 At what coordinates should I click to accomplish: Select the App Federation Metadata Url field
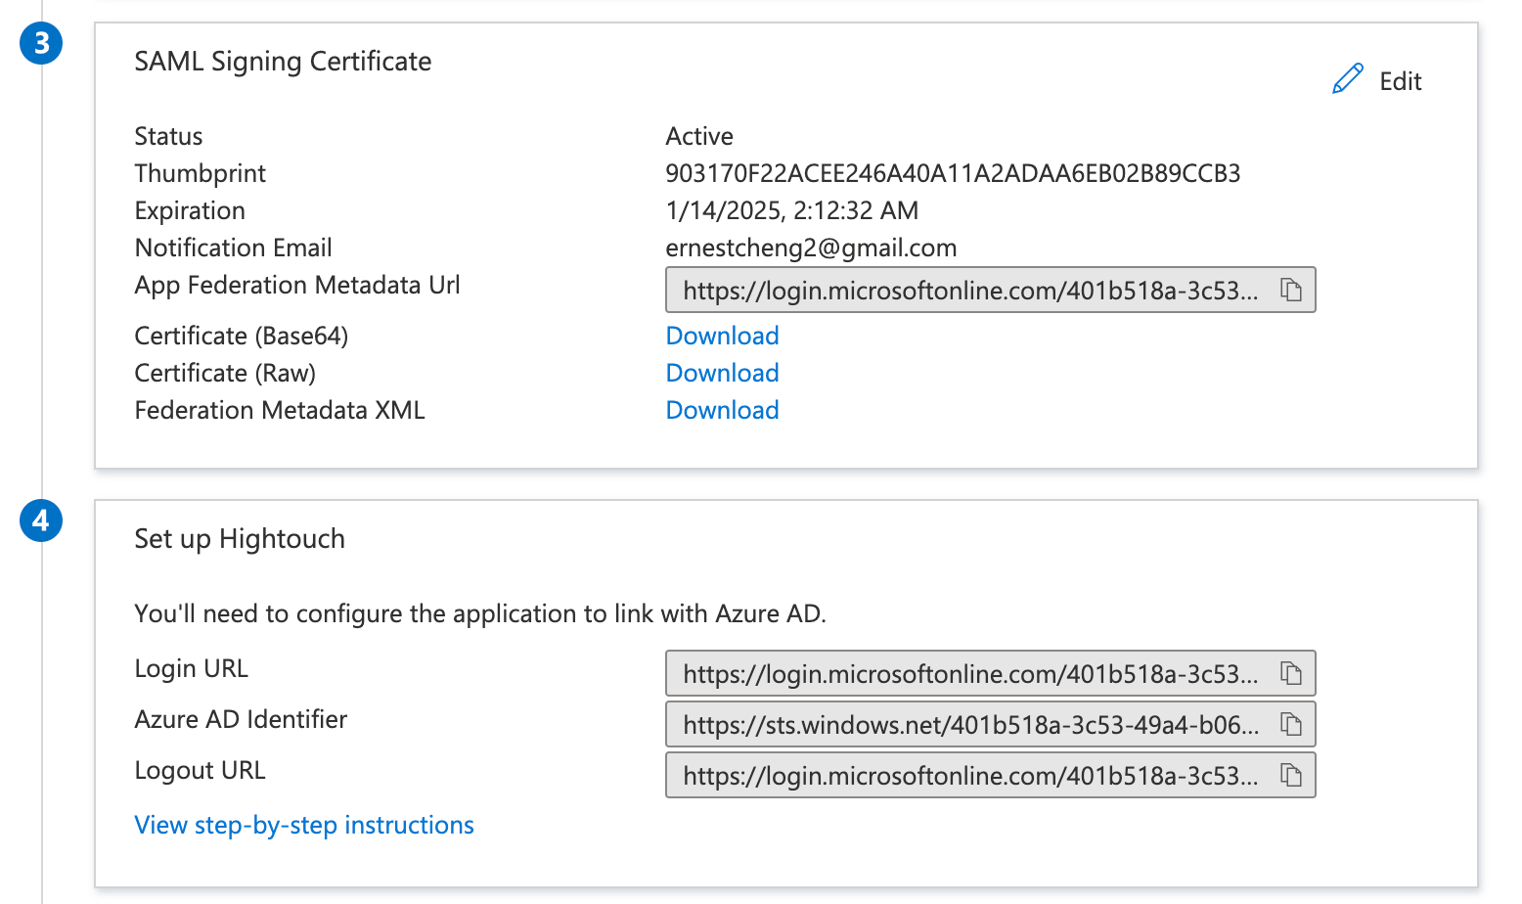[x=990, y=291]
